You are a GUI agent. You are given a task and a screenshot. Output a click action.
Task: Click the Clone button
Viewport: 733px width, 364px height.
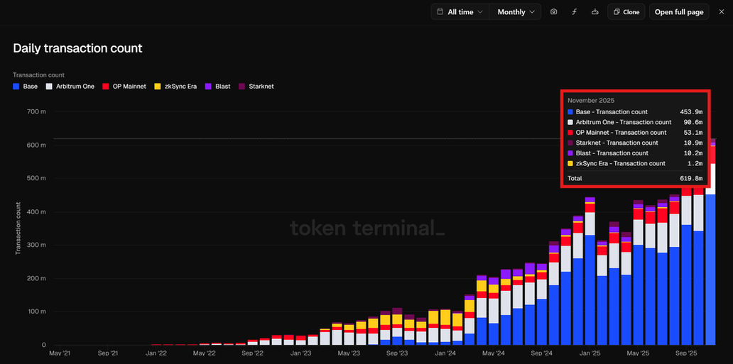click(626, 12)
